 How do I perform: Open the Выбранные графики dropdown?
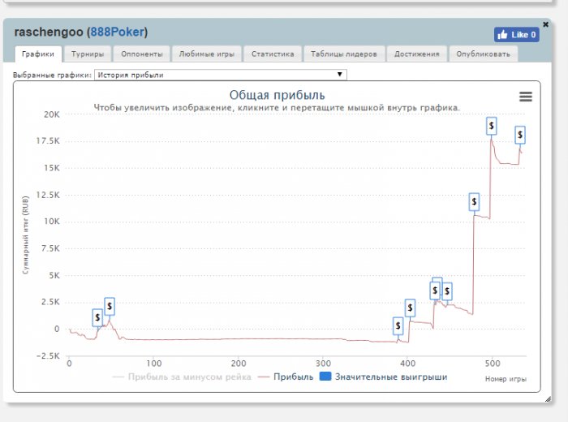coord(221,75)
